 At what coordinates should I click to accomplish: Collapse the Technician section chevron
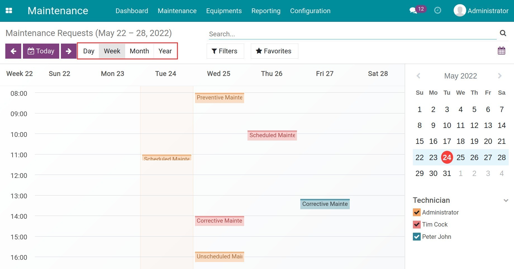tap(506, 201)
